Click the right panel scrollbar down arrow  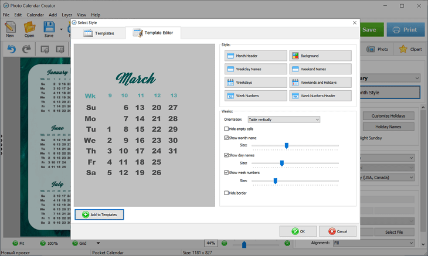[423, 244]
